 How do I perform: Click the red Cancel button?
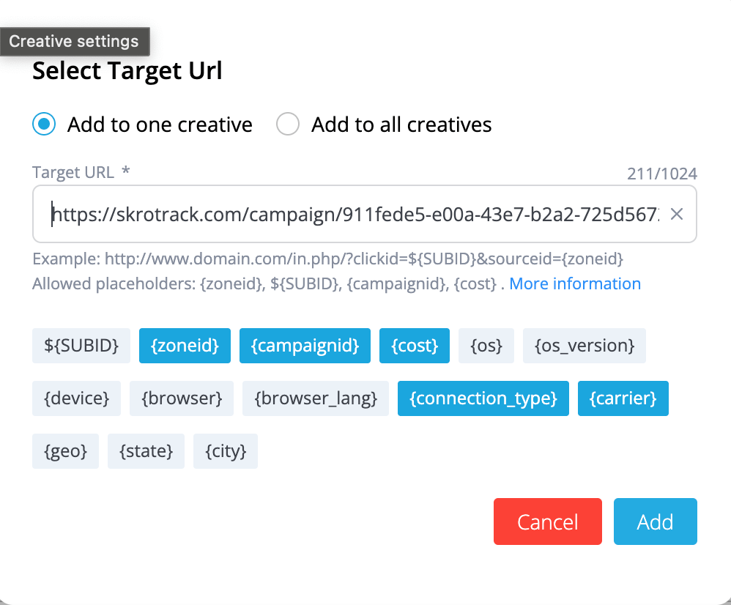click(x=548, y=522)
